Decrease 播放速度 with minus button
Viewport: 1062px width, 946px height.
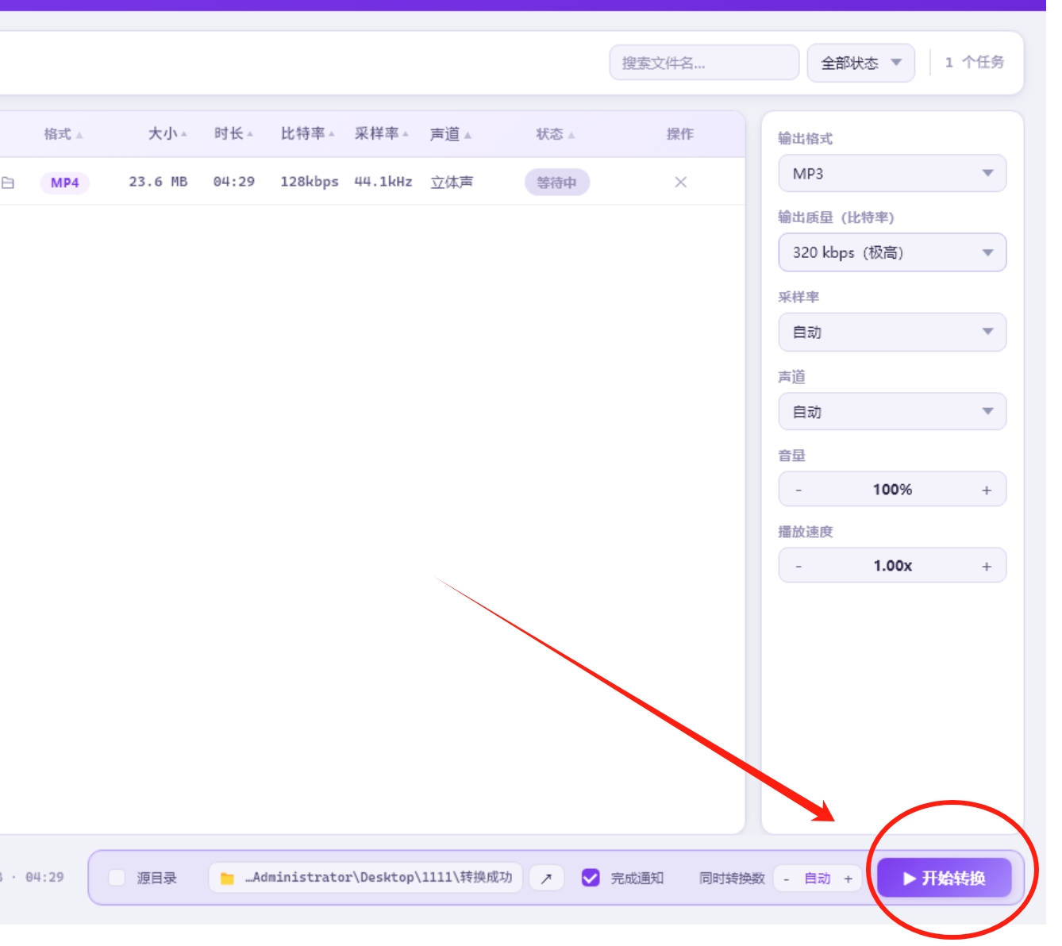tap(798, 567)
